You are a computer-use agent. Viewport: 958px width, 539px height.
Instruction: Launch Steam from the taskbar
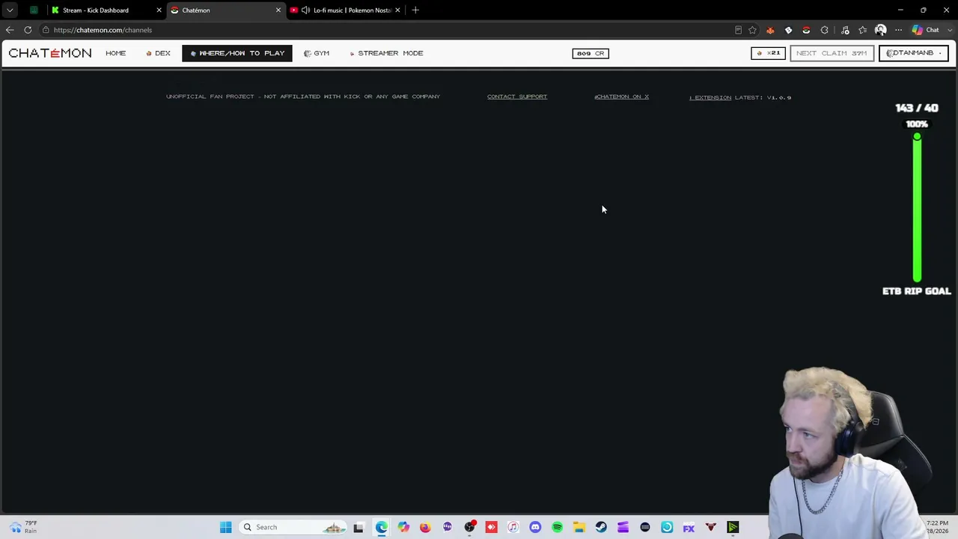(x=601, y=527)
